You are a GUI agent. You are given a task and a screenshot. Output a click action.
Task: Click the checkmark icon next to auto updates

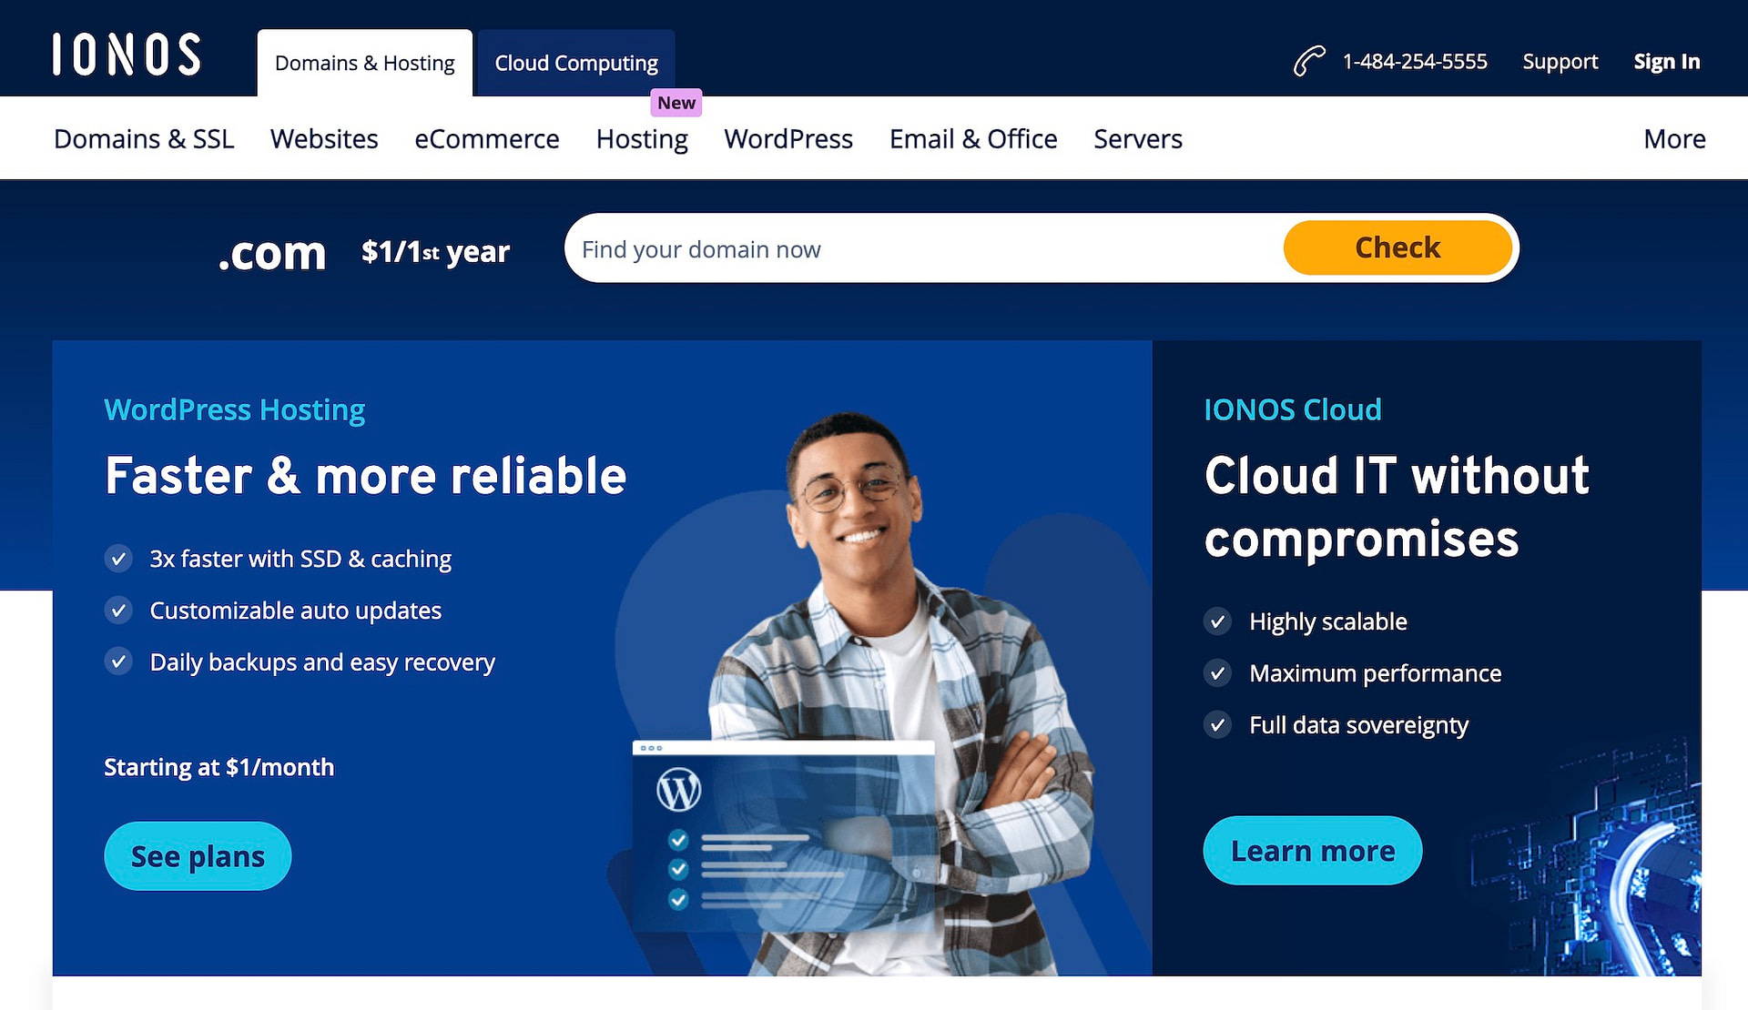click(x=117, y=611)
